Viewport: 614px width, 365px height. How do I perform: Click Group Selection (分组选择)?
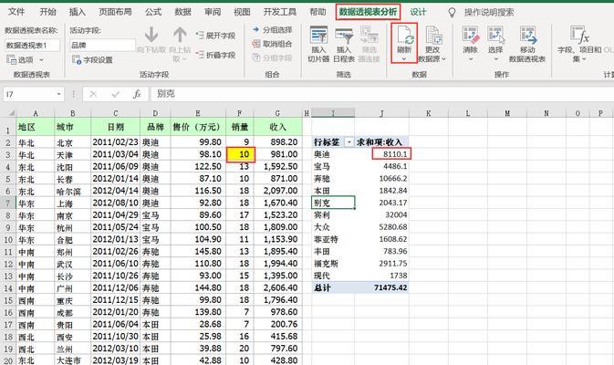[x=273, y=30]
